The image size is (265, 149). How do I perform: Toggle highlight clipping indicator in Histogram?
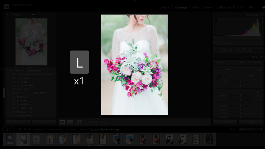pos(260,20)
